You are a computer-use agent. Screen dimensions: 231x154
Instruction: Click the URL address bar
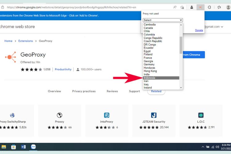click(71, 7)
